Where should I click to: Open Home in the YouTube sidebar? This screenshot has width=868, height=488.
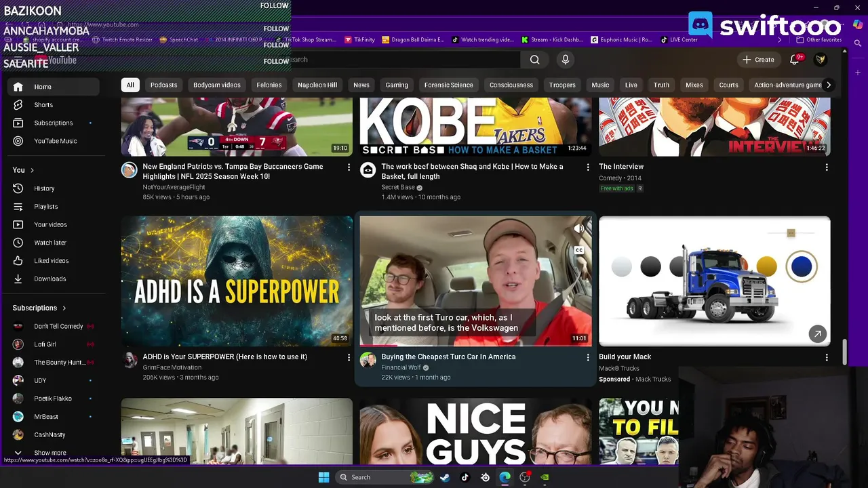click(x=54, y=87)
